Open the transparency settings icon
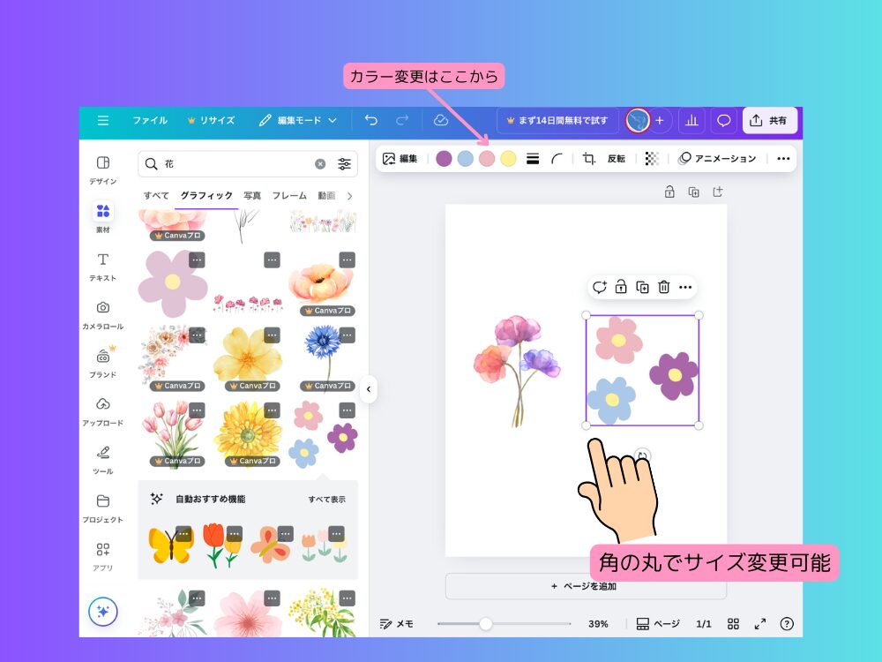 click(x=651, y=159)
